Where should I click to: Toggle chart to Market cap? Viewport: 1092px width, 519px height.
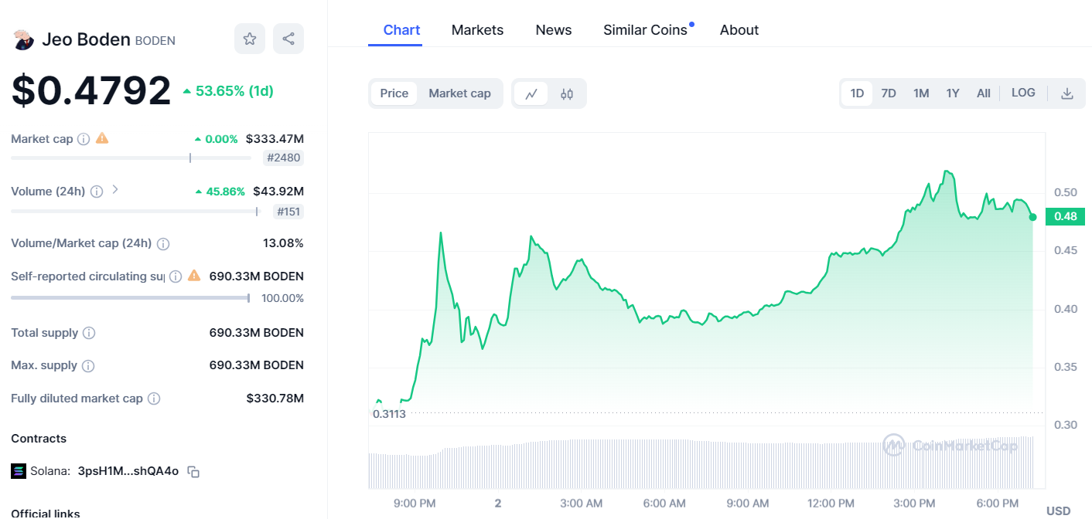(x=459, y=93)
